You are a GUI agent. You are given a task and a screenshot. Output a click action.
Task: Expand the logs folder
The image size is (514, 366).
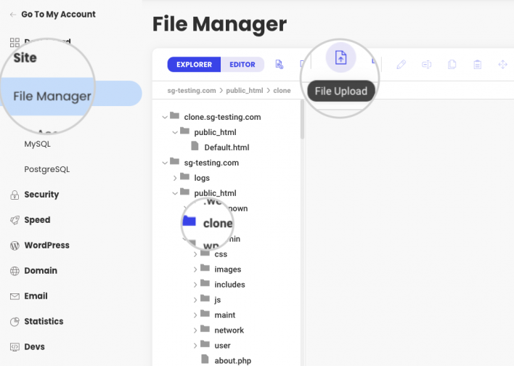(x=175, y=178)
